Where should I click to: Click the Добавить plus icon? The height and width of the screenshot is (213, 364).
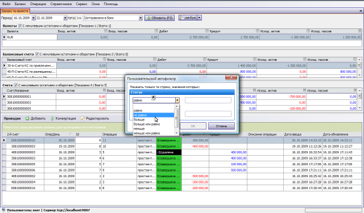pos(27,119)
